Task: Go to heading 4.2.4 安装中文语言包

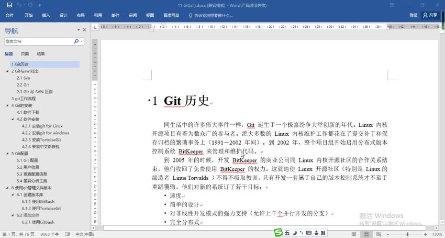Action: (41, 146)
